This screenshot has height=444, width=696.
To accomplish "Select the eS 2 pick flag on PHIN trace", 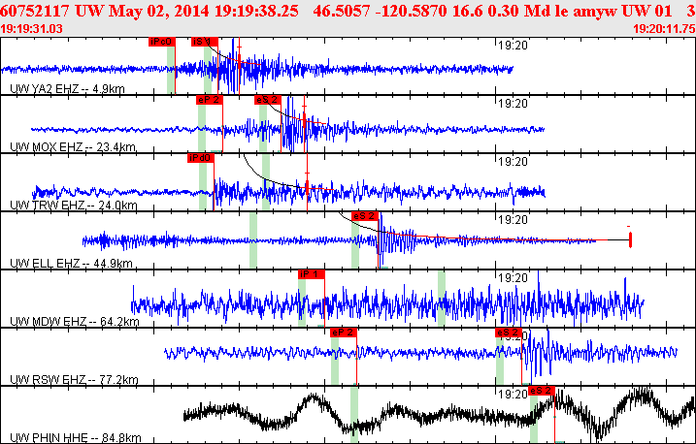I will click(x=542, y=391).
